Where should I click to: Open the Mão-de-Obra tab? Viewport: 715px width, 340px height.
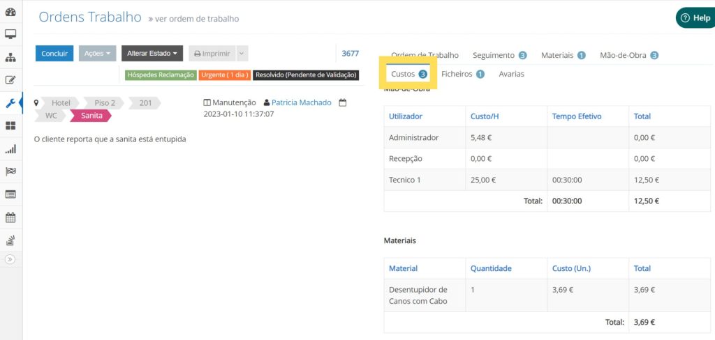pos(628,55)
